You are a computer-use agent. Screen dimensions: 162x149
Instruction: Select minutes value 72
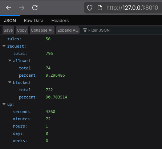click(x=48, y=119)
